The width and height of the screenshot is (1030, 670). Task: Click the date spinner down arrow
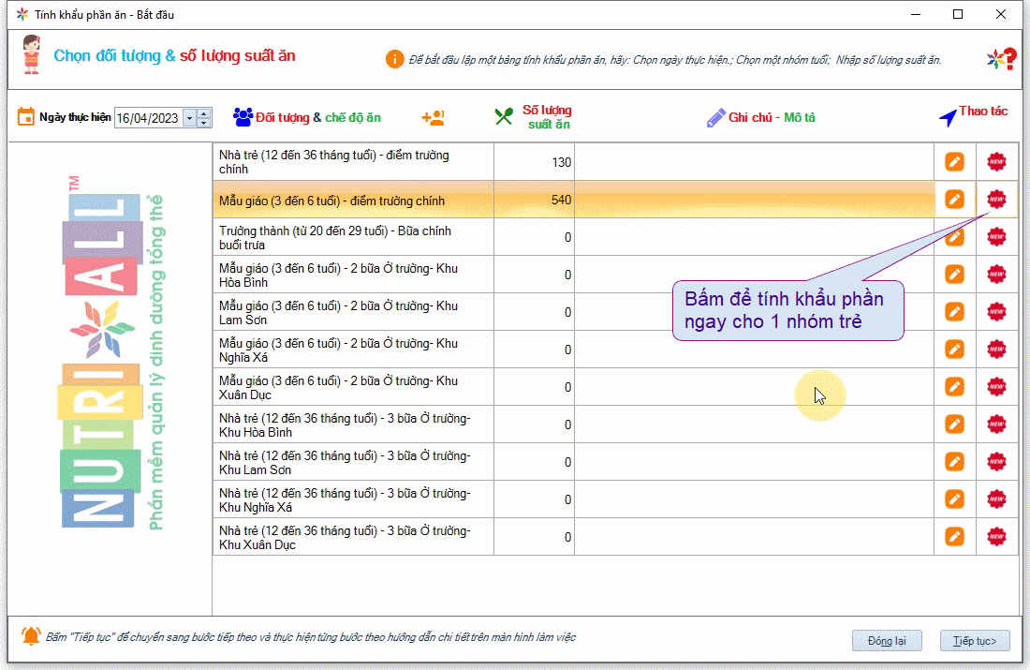pyautogui.click(x=205, y=123)
